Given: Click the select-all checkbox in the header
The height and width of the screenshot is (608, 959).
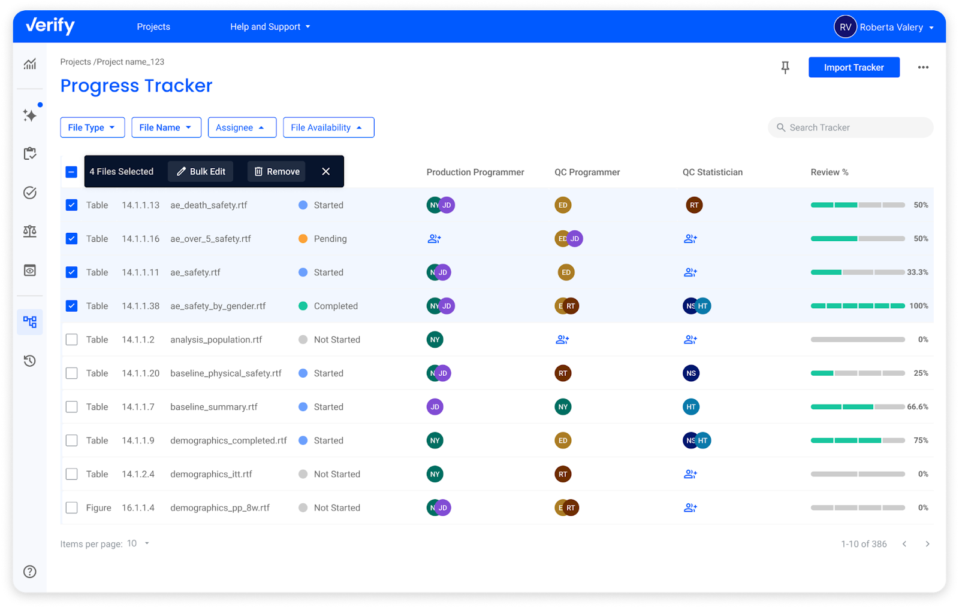Looking at the screenshot, I should point(71,172).
